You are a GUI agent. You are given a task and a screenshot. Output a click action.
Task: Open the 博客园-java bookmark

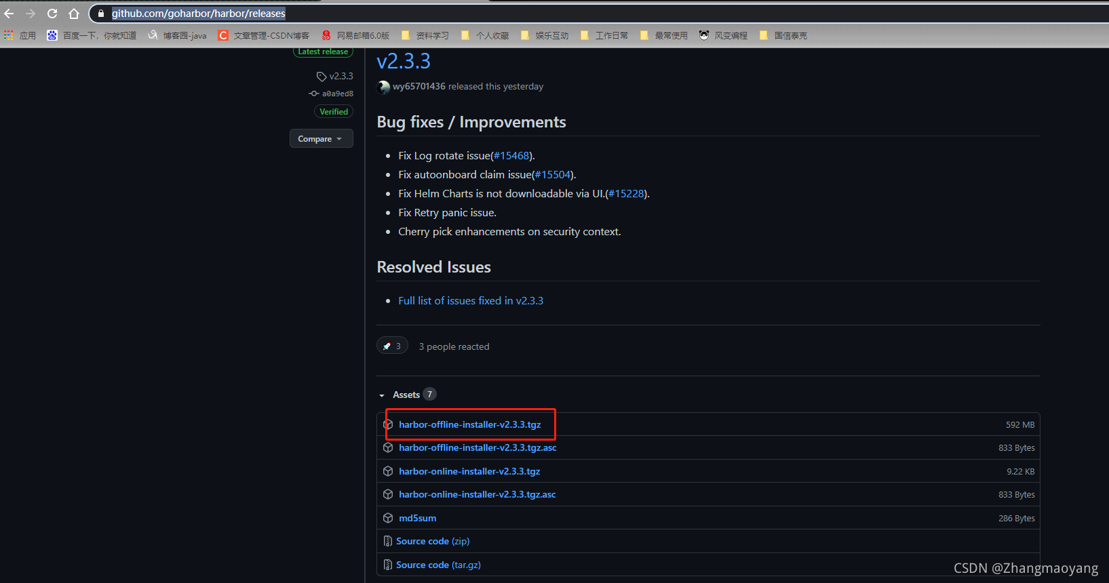coord(177,35)
